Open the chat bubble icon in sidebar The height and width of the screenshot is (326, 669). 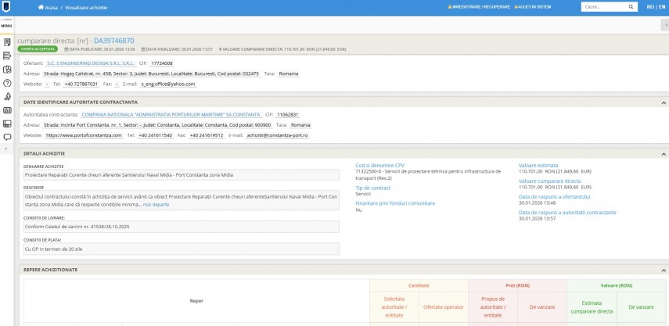pos(7,137)
